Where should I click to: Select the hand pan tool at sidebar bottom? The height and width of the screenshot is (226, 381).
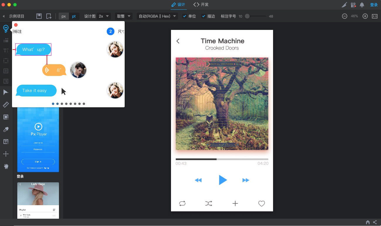(6, 166)
